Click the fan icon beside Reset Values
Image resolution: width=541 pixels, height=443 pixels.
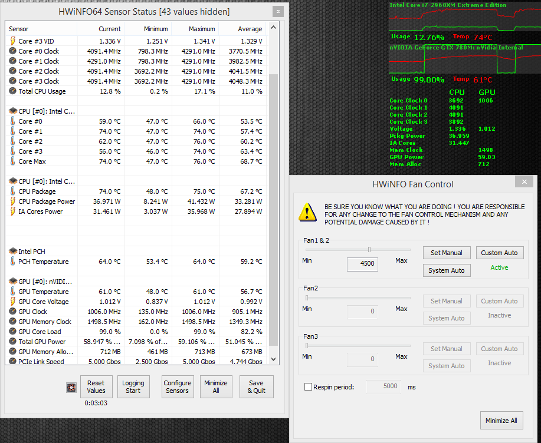pyautogui.click(x=71, y=388)
